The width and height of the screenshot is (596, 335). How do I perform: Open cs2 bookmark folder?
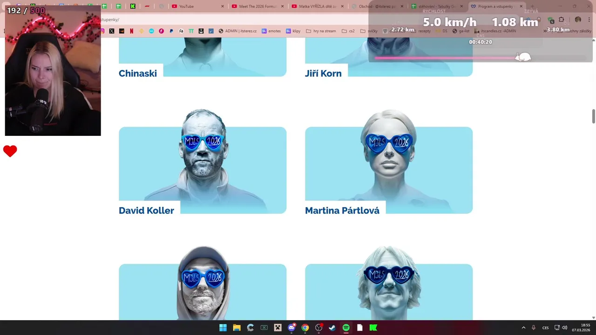[x=348, y=31]
